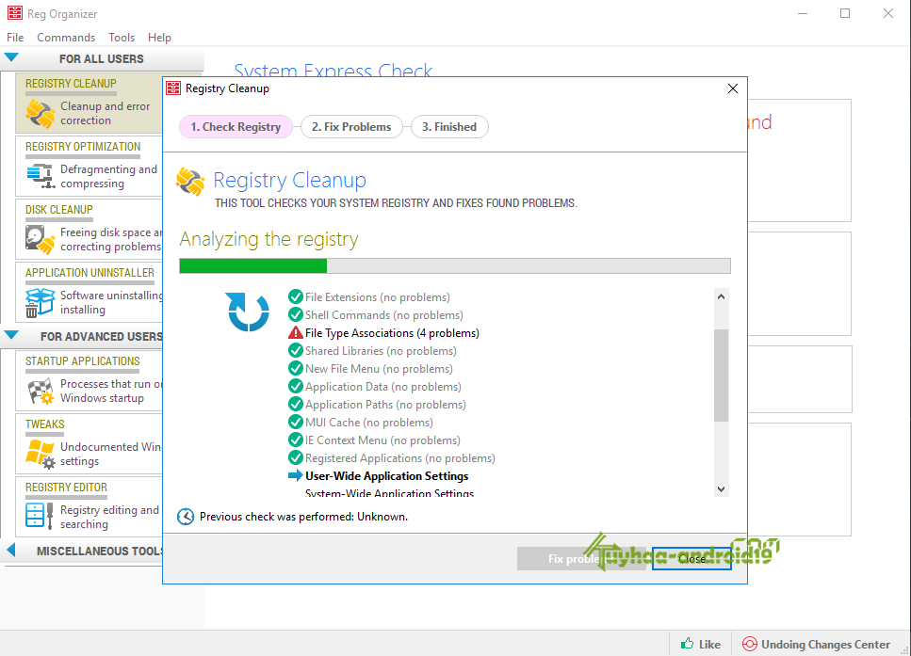Click the results list scrollbar thumb

click(x=721, y=375)
